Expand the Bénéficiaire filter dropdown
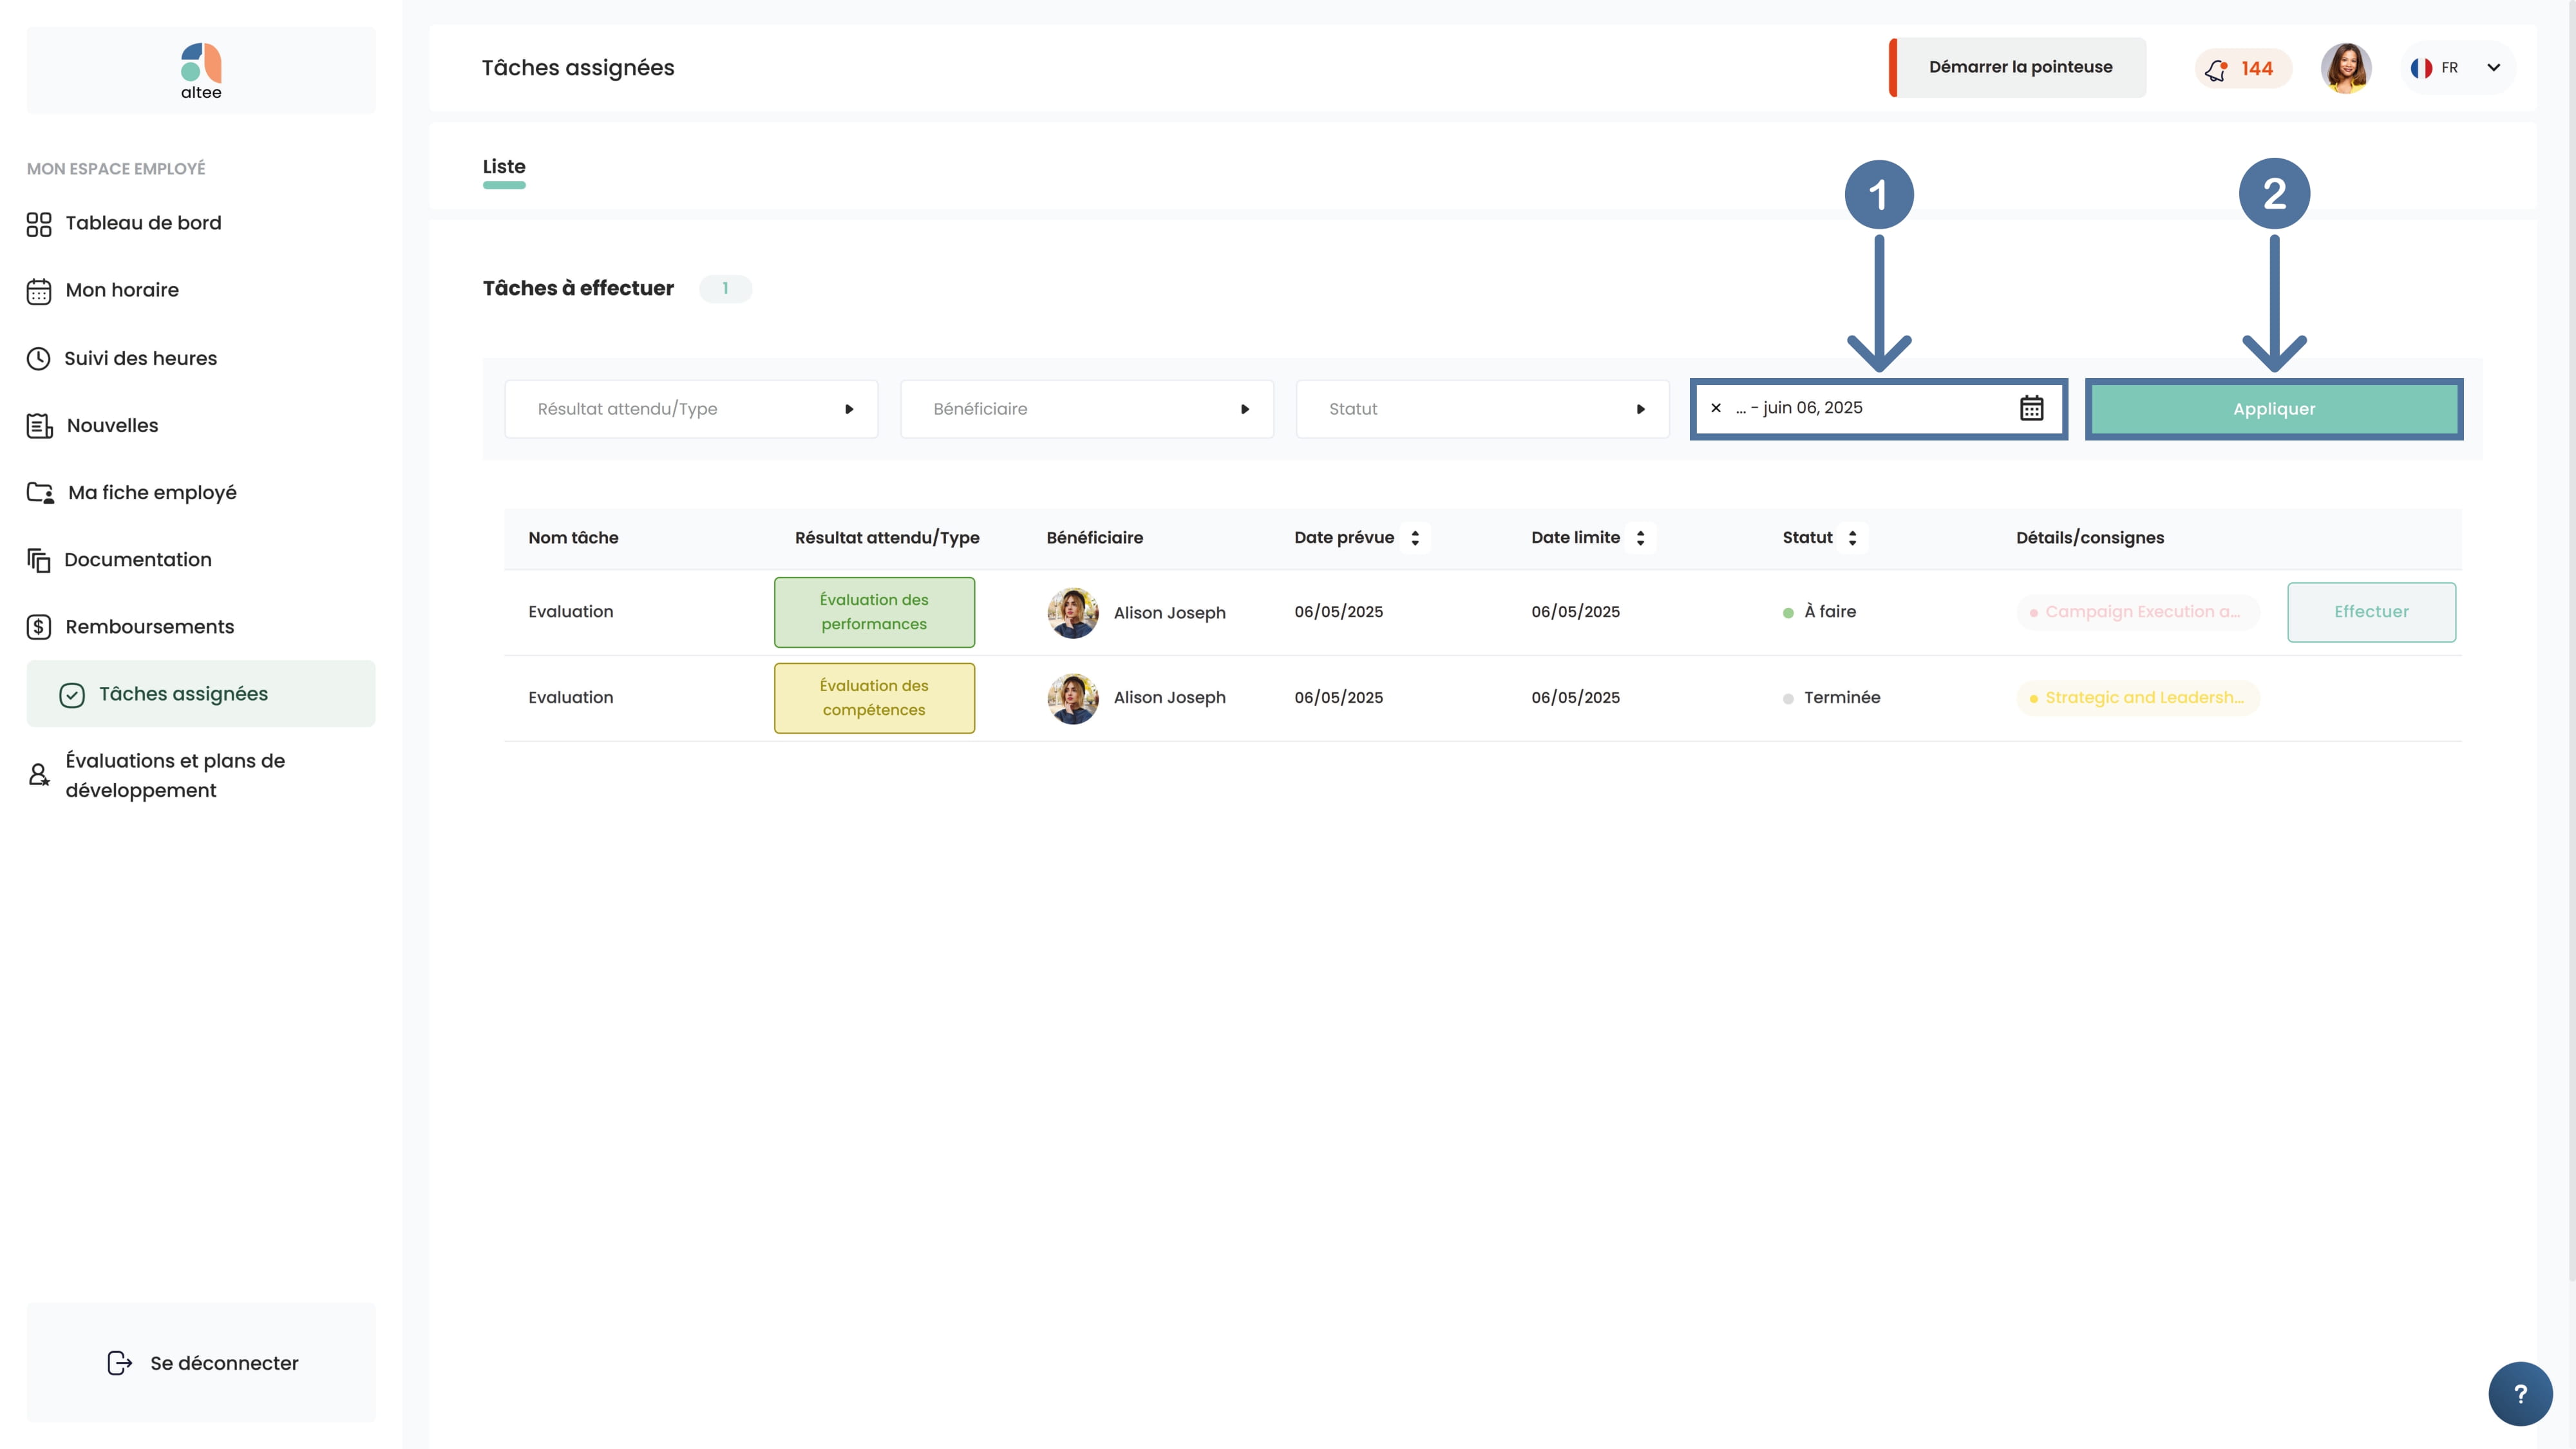2576x1449 pixels. 1086,409
